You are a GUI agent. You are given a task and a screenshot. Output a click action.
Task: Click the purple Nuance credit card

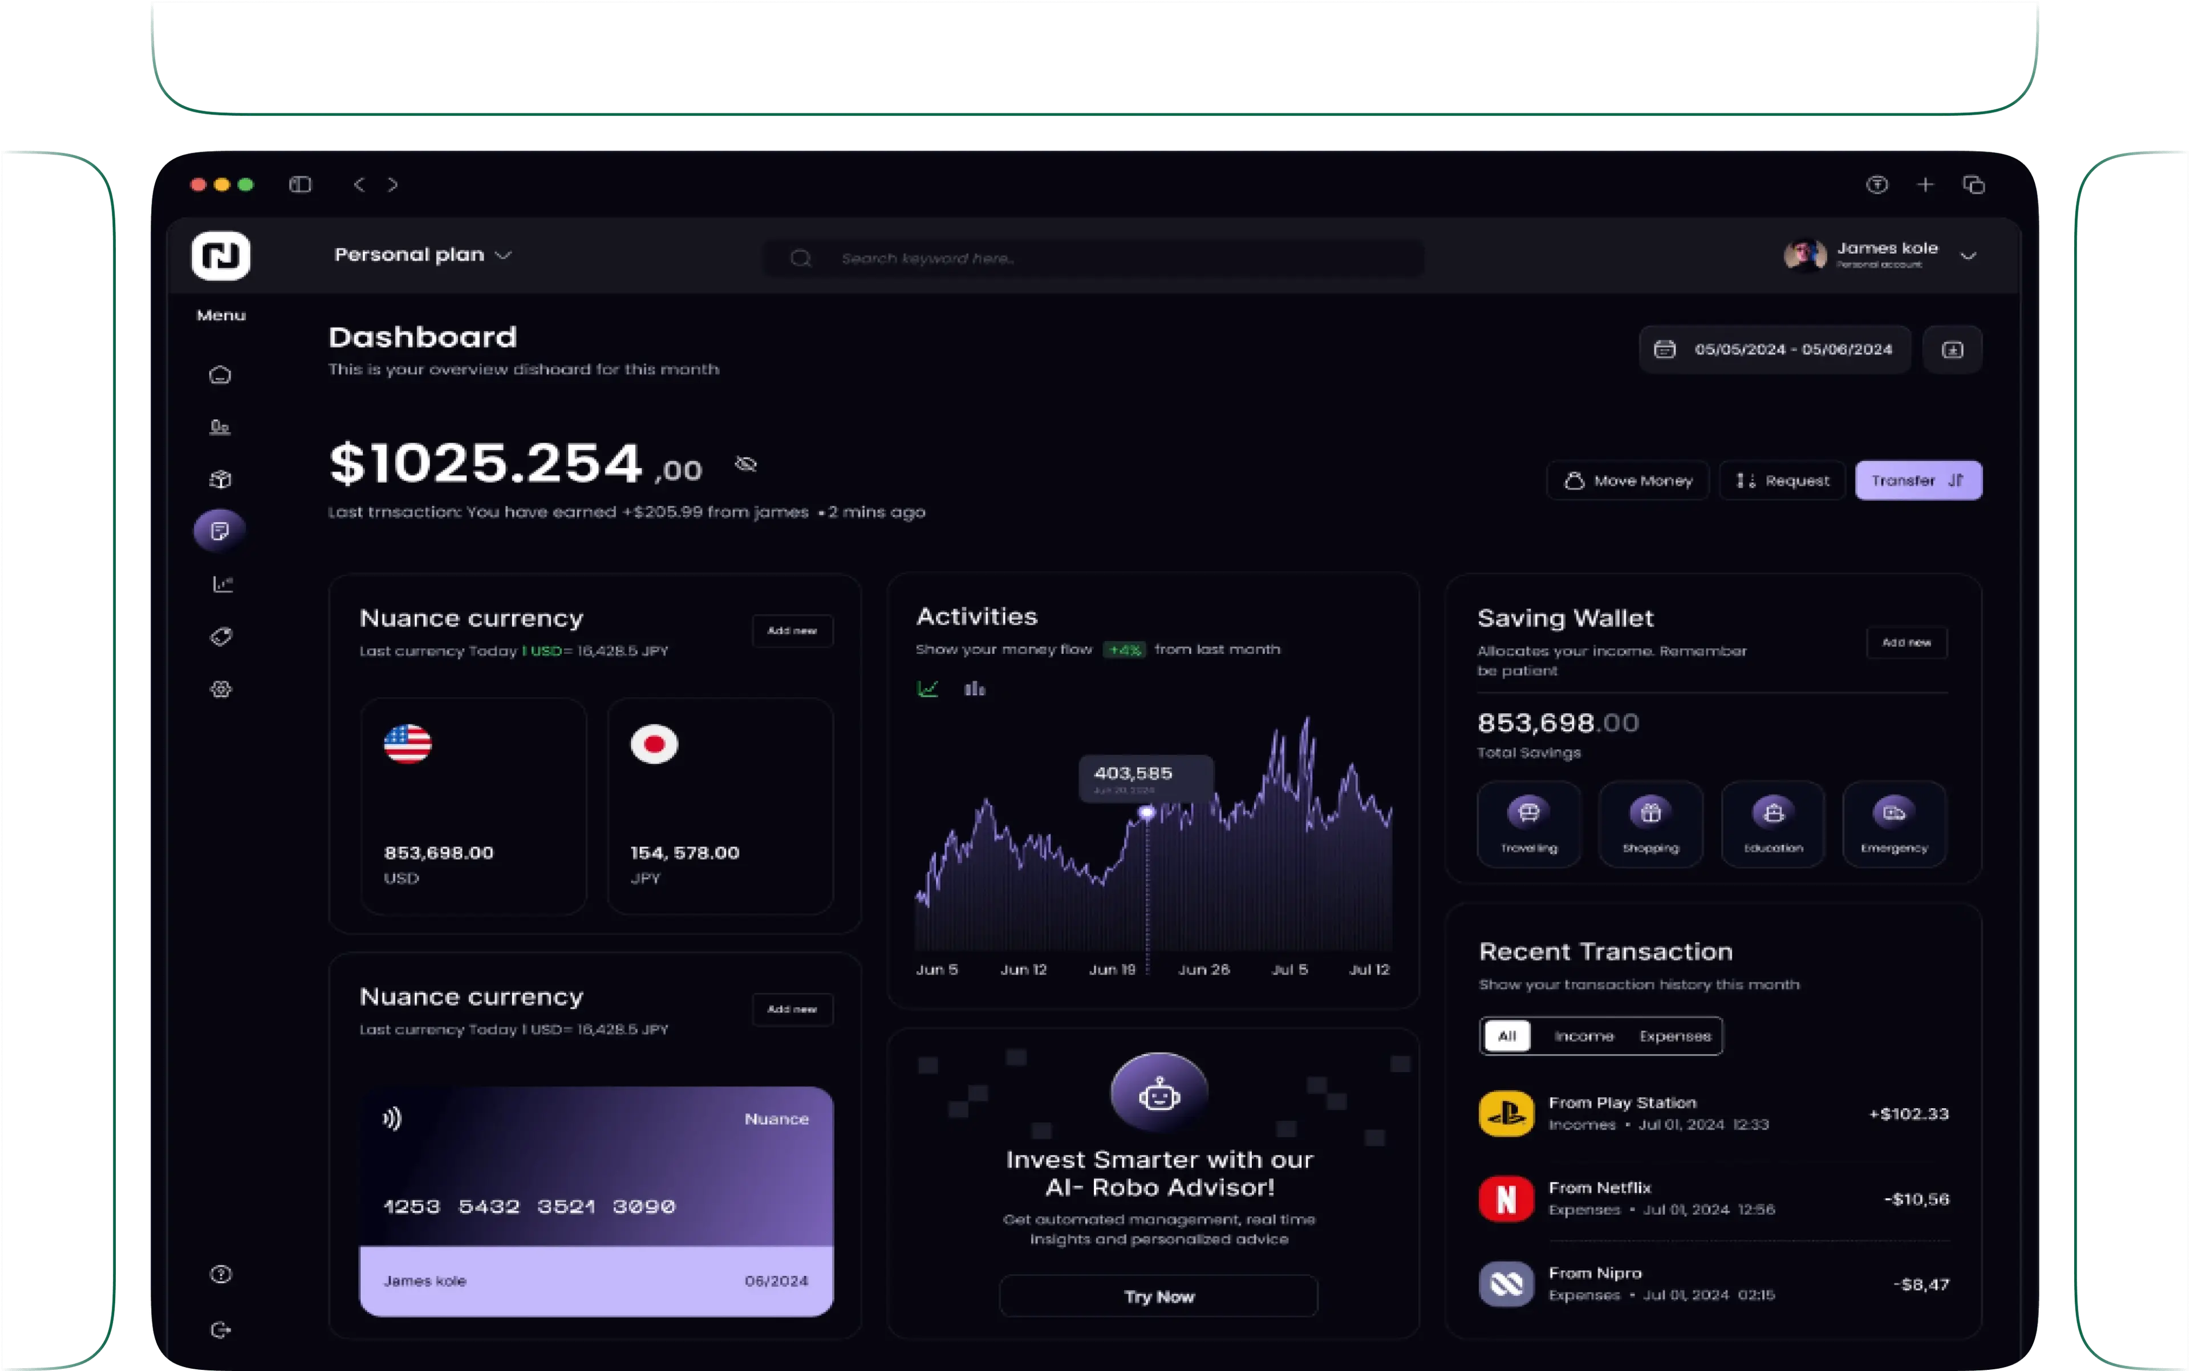pyautogui.click(x=596, y=1202)
